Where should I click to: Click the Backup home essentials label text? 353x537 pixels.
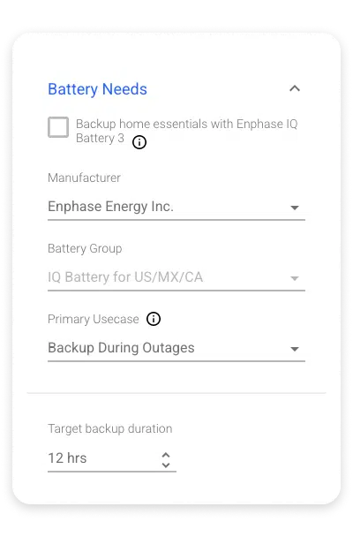coord(187,131)
